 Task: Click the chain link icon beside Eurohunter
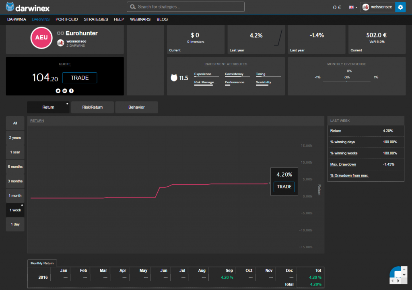click(60, 33)
